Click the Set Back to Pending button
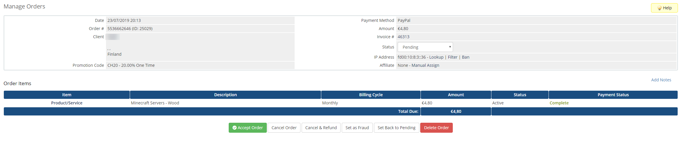This screenshot has height=142, width=680. pos(396,128)
